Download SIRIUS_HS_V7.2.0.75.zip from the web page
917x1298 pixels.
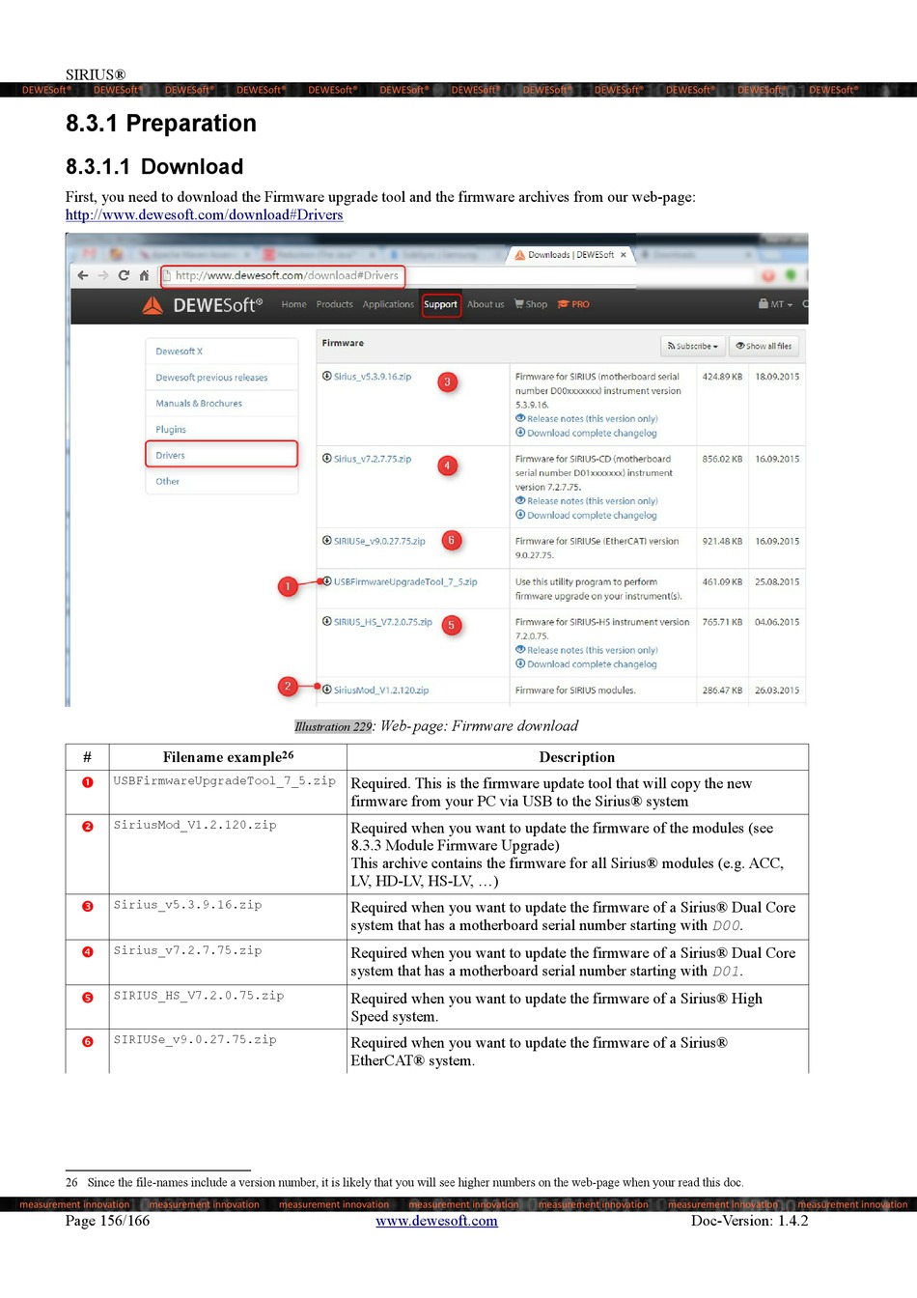point(383,622)
